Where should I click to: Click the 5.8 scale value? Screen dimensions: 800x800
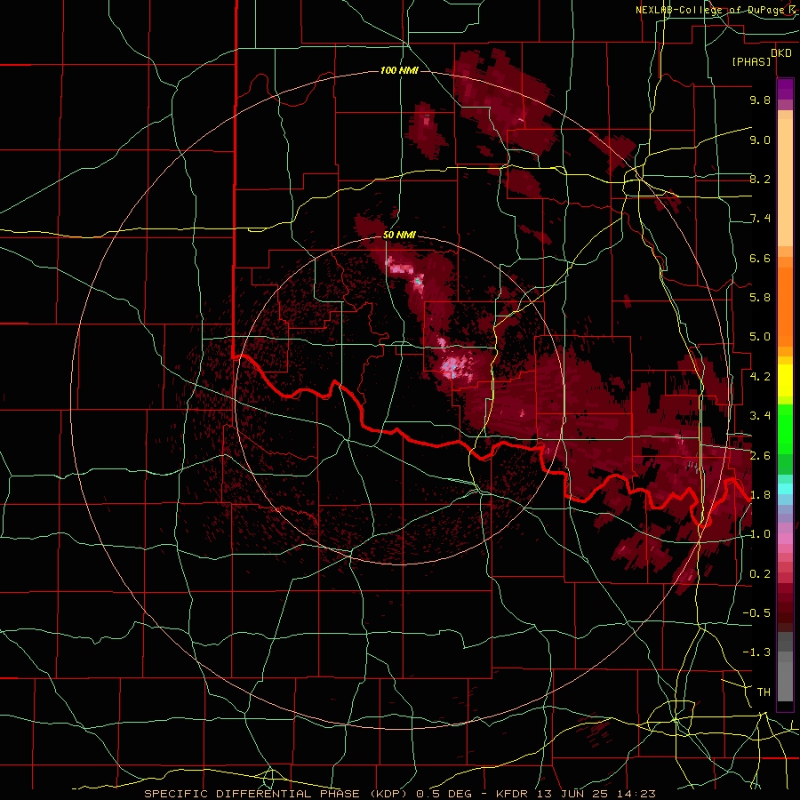point(760,298)
